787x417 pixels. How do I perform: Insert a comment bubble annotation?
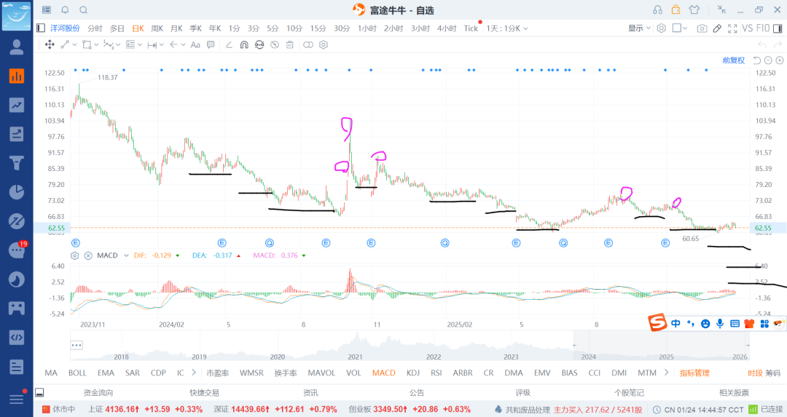211,44
